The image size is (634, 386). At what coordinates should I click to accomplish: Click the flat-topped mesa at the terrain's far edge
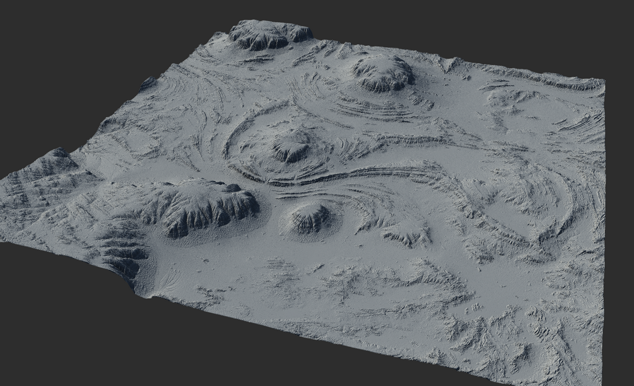point(270,35)
